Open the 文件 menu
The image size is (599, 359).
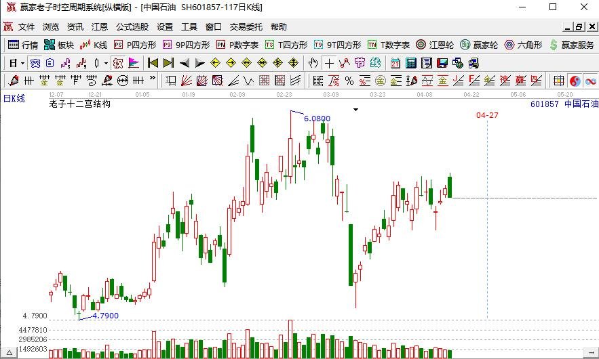[x=26, y=26]
